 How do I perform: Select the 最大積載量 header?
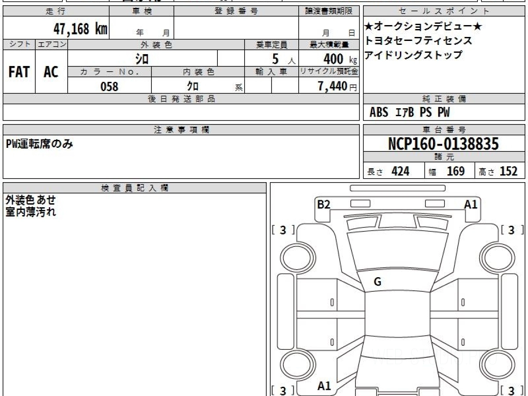(329, 44)
